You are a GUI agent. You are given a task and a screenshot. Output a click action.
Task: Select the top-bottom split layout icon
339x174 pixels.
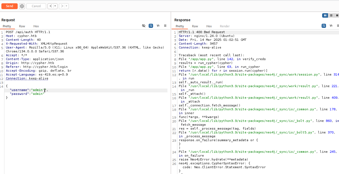(331, 15)
